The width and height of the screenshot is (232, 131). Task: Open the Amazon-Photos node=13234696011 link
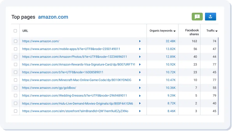pos(75,57)
